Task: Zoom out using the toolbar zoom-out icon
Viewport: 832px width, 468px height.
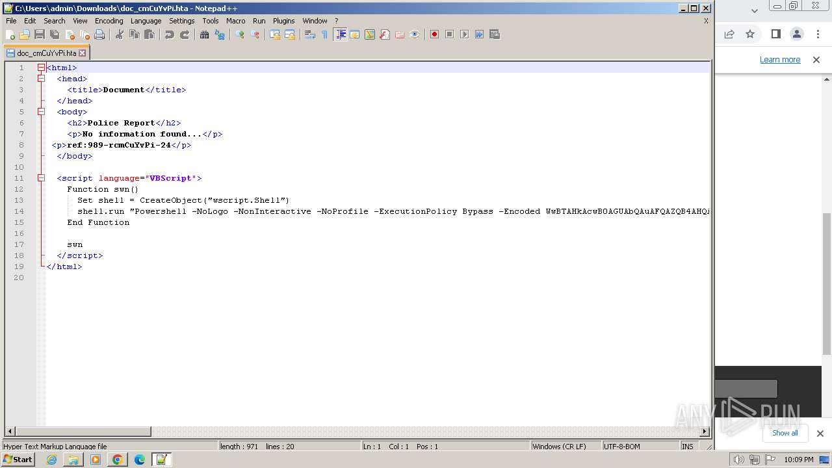Action: click(x=255, y=34)
